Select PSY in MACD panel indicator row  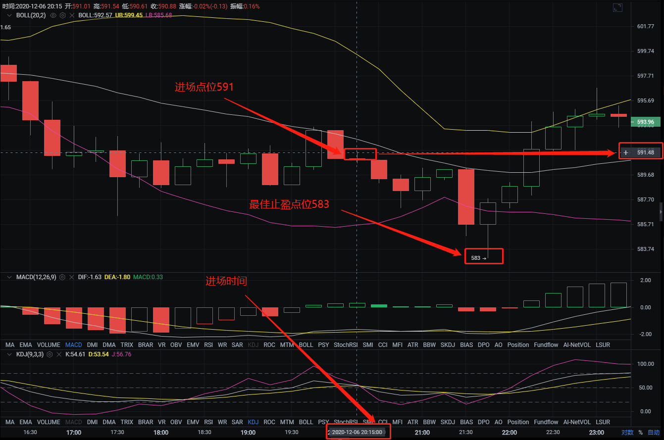pos(323,344)
